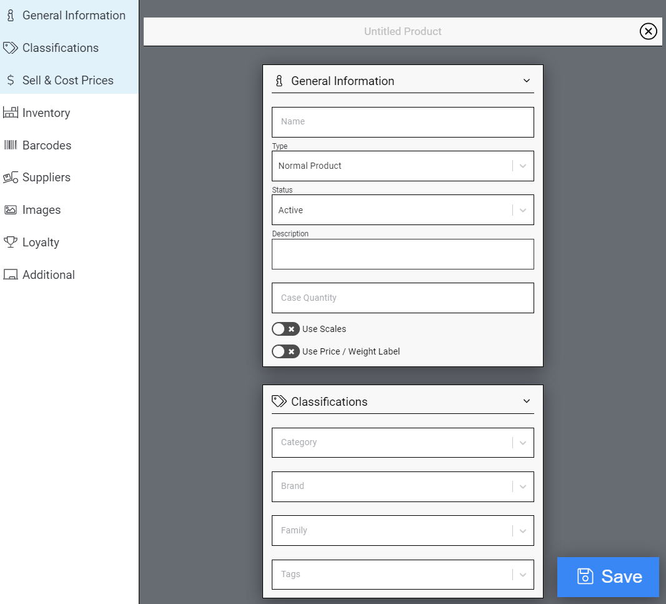Viewport: 666px width, 604px height.
Task: Click the floppy disk icon on Save
Action: pos(585,576)
